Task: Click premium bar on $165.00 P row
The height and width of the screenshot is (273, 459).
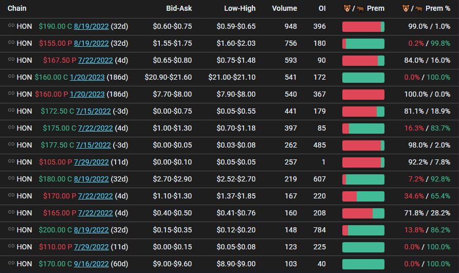Action: coord(363,213)
